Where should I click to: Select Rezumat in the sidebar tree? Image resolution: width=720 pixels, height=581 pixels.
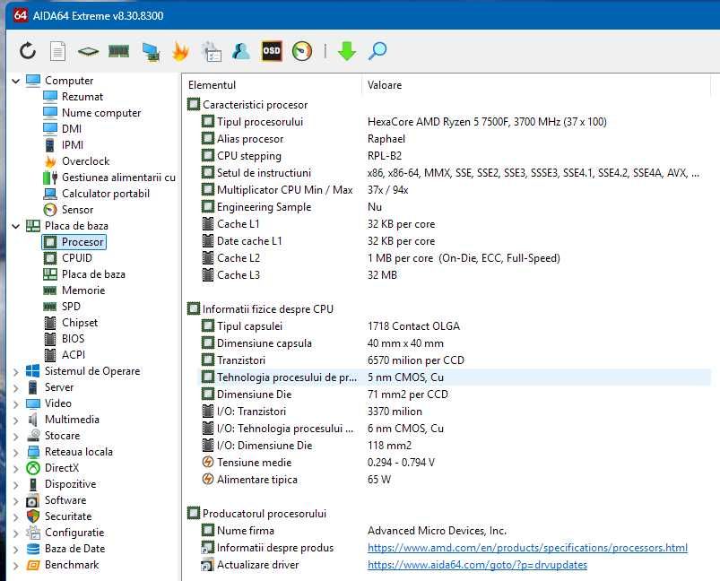tap(74, 97)
